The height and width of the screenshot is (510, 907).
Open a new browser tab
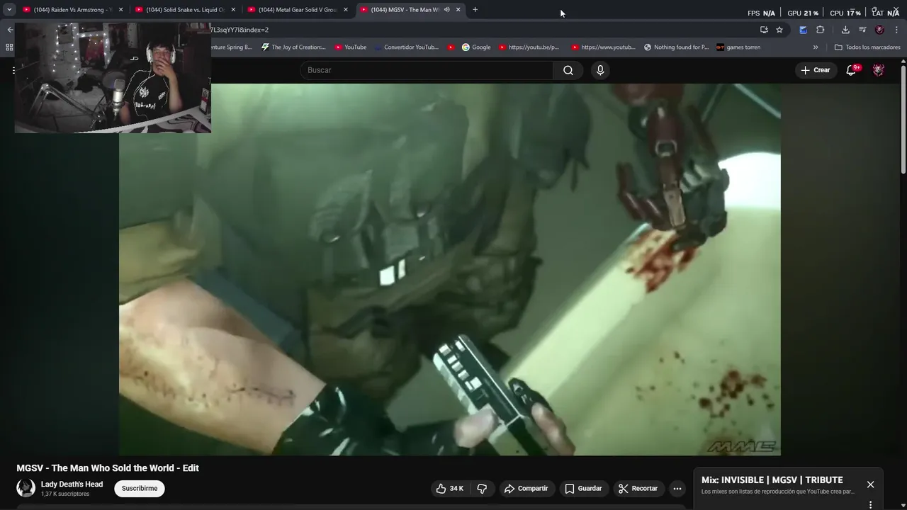[475, 10]
